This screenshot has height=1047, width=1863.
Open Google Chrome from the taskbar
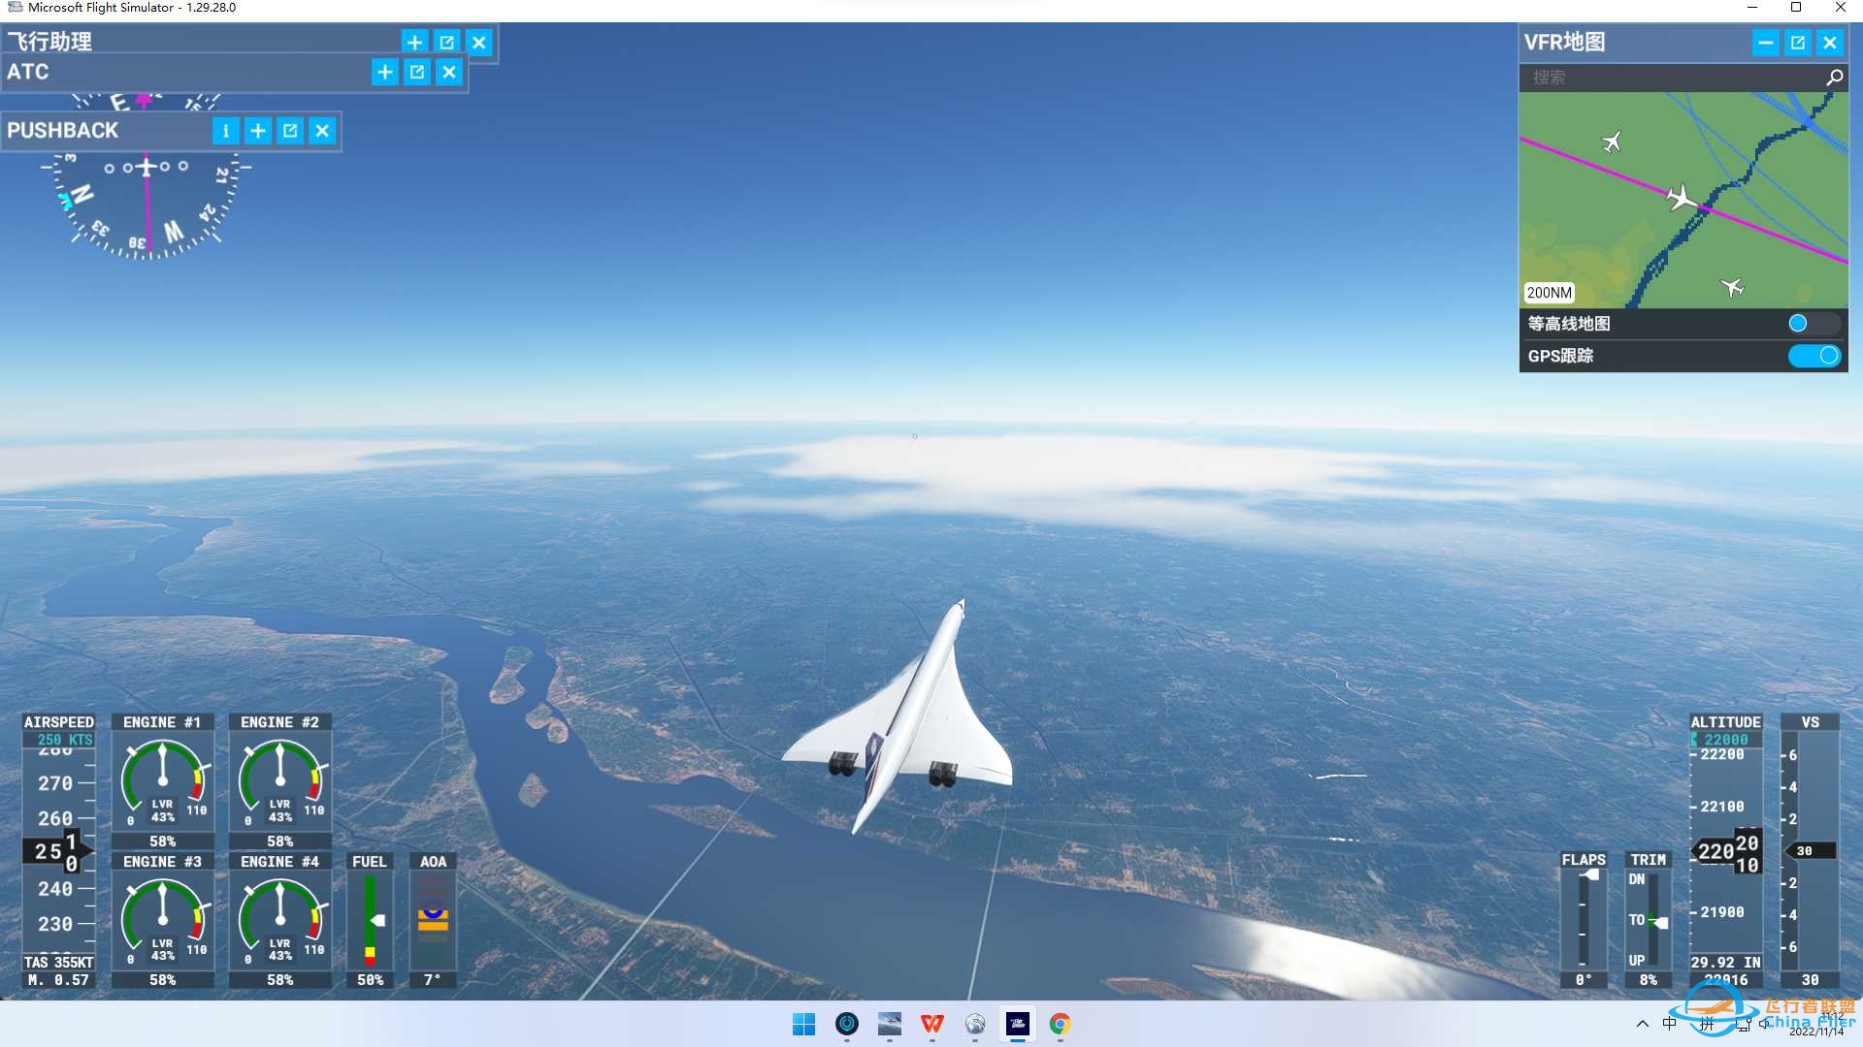(1060, 1024)
